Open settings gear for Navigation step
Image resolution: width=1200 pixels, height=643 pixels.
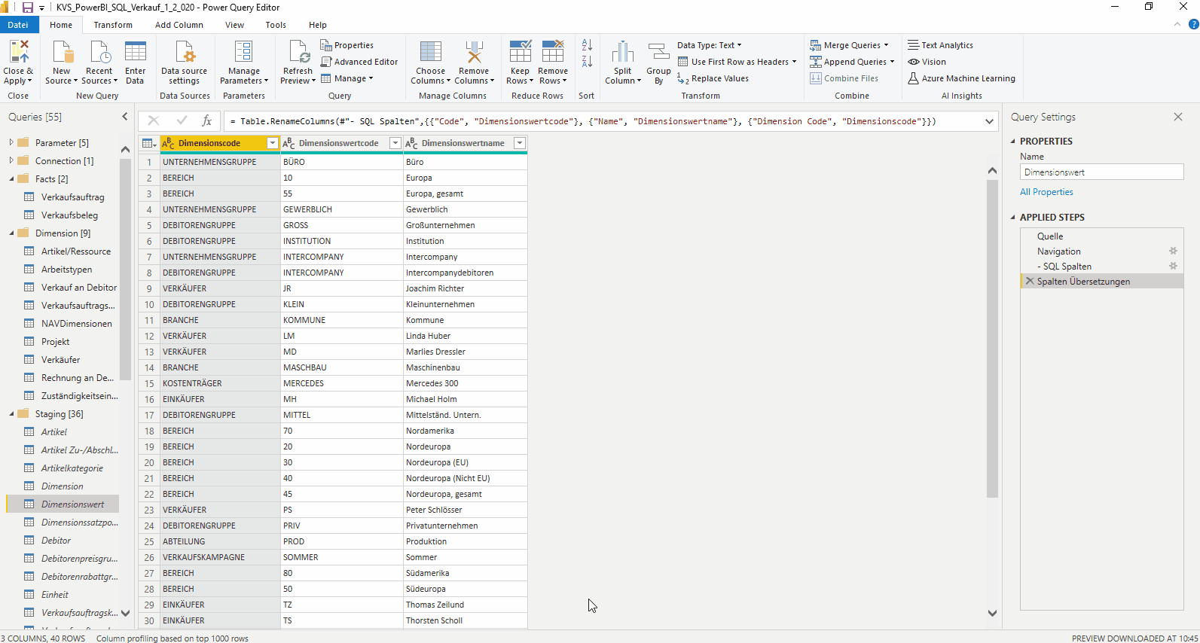click(1173, 251)
